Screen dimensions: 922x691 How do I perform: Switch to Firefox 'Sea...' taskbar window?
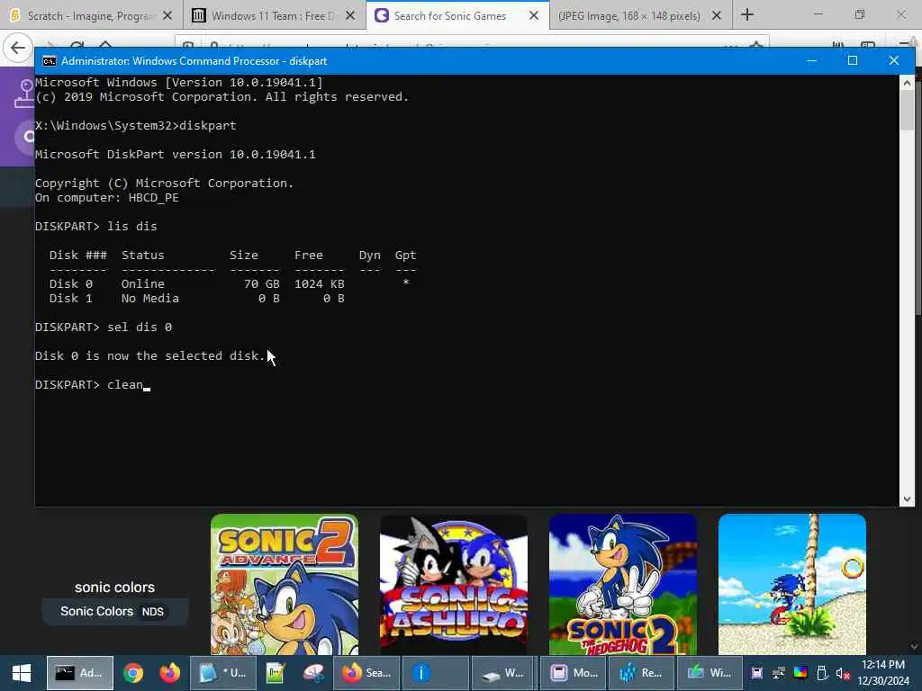click(x=366, y=673)
